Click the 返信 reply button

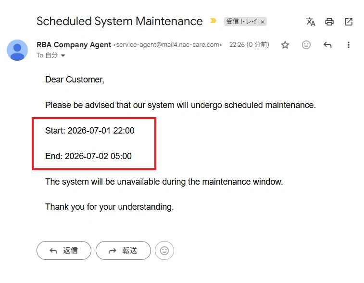[64, 250]
